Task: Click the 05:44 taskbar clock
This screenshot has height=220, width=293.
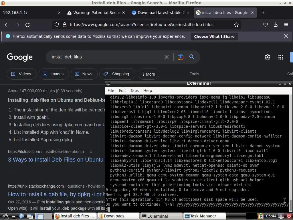Action: (271, 216)
